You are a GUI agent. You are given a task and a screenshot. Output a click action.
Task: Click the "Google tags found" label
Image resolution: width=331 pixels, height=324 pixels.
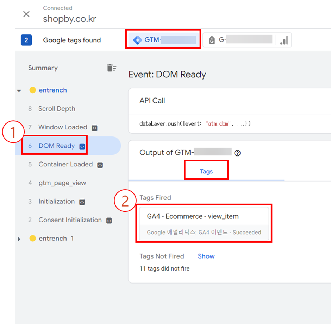pyautogui.click(x=72, y=40)
